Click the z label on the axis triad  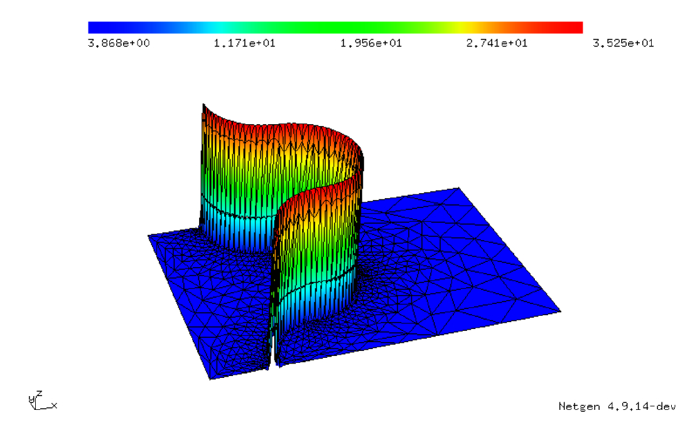(39, 394)
